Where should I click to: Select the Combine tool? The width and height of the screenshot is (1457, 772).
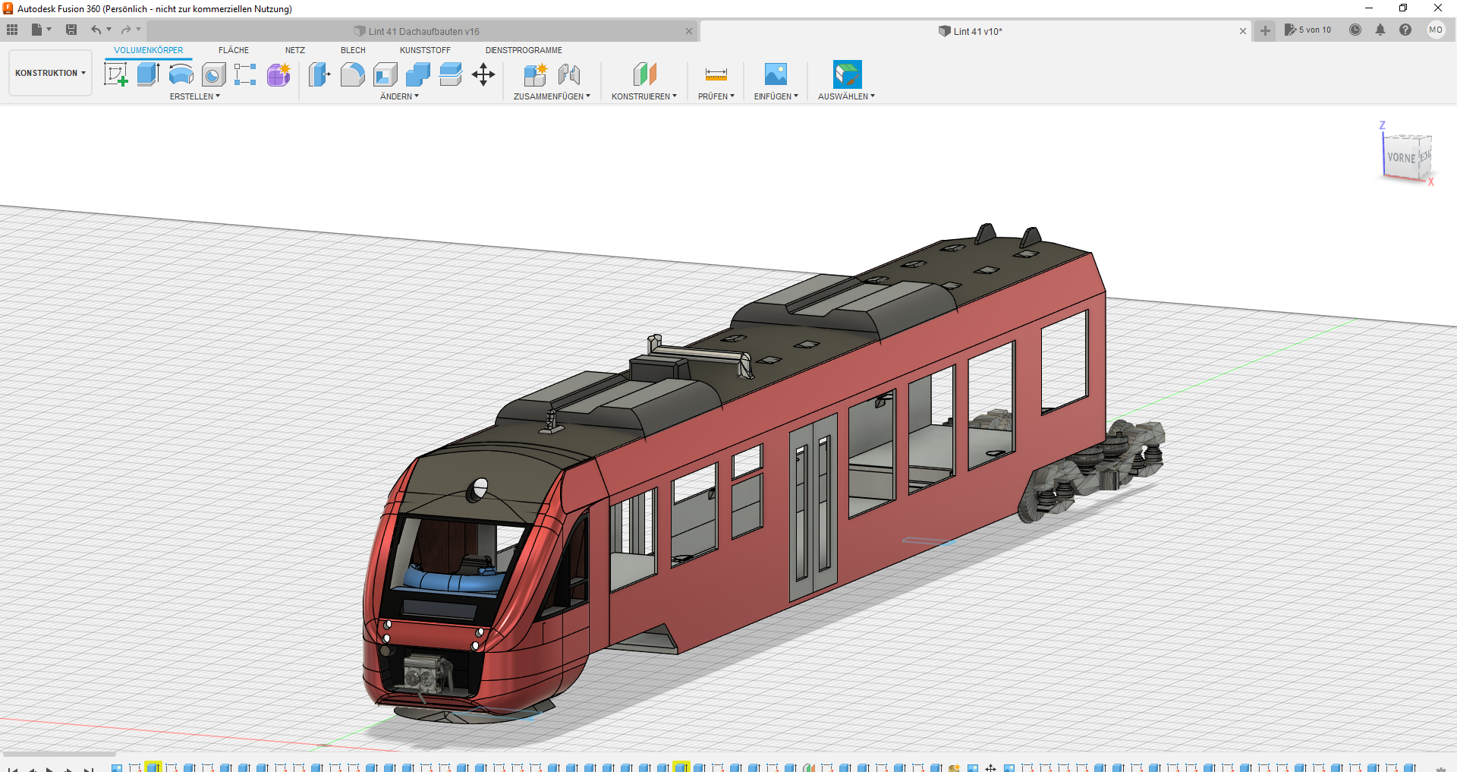coord(418,74)
